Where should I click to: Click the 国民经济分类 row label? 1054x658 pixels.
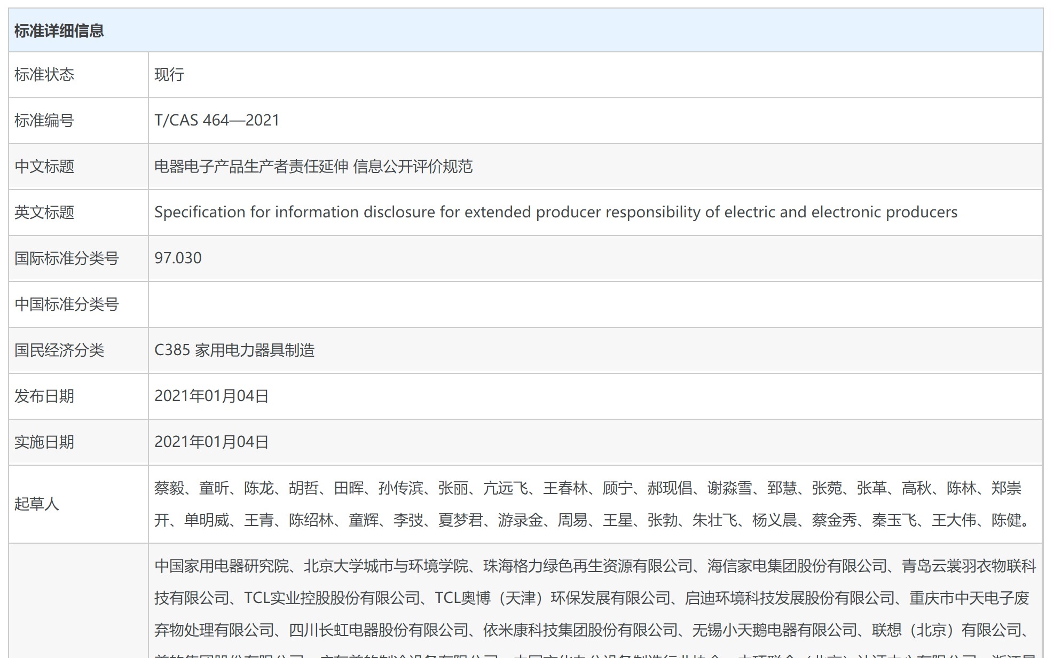tap(59, 350)
